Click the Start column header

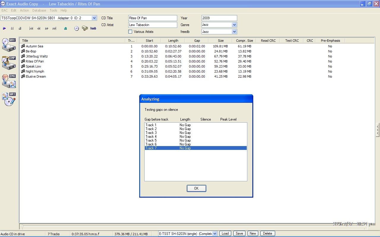tap(149, 41)
